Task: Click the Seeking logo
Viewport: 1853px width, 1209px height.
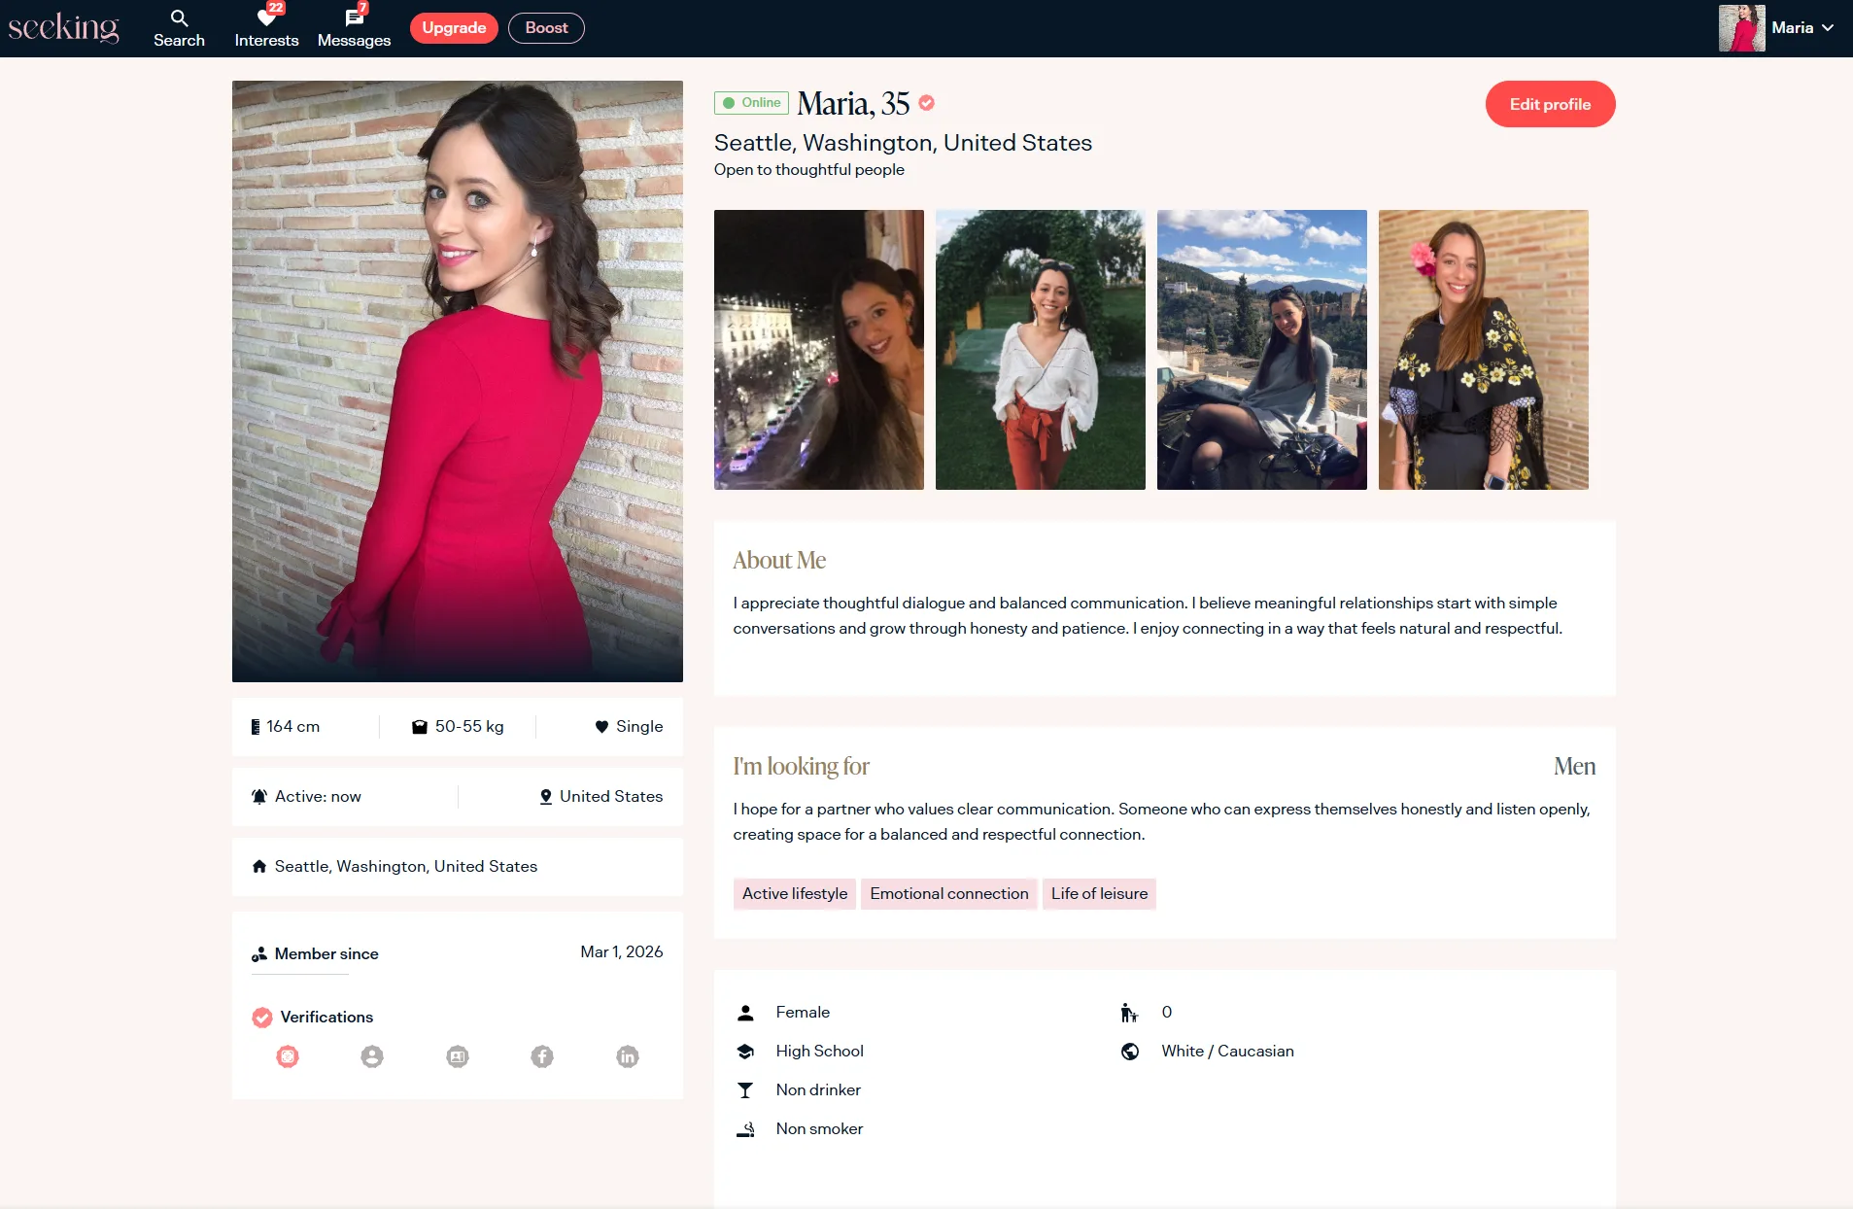Action: click(64, 27)
